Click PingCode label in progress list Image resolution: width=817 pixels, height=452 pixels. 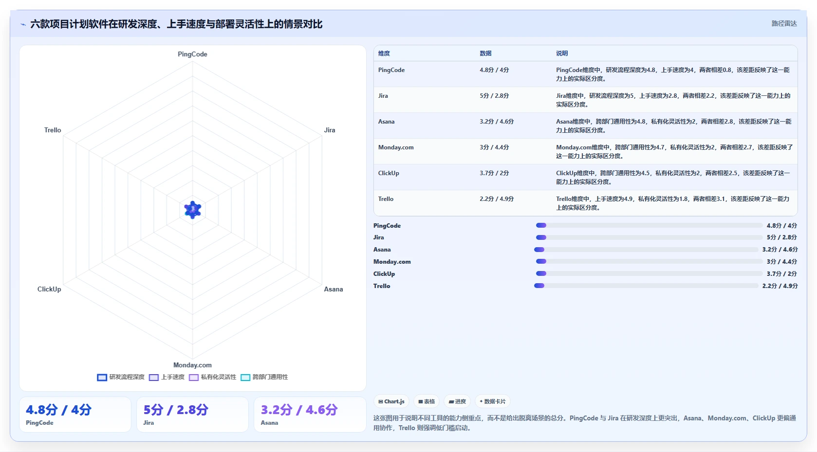click(x=387, y=226)
